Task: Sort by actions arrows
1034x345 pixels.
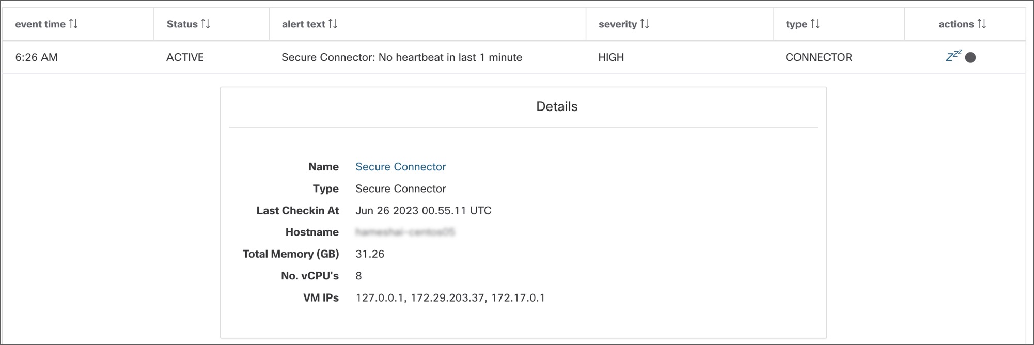Action: tap(982, 24)
